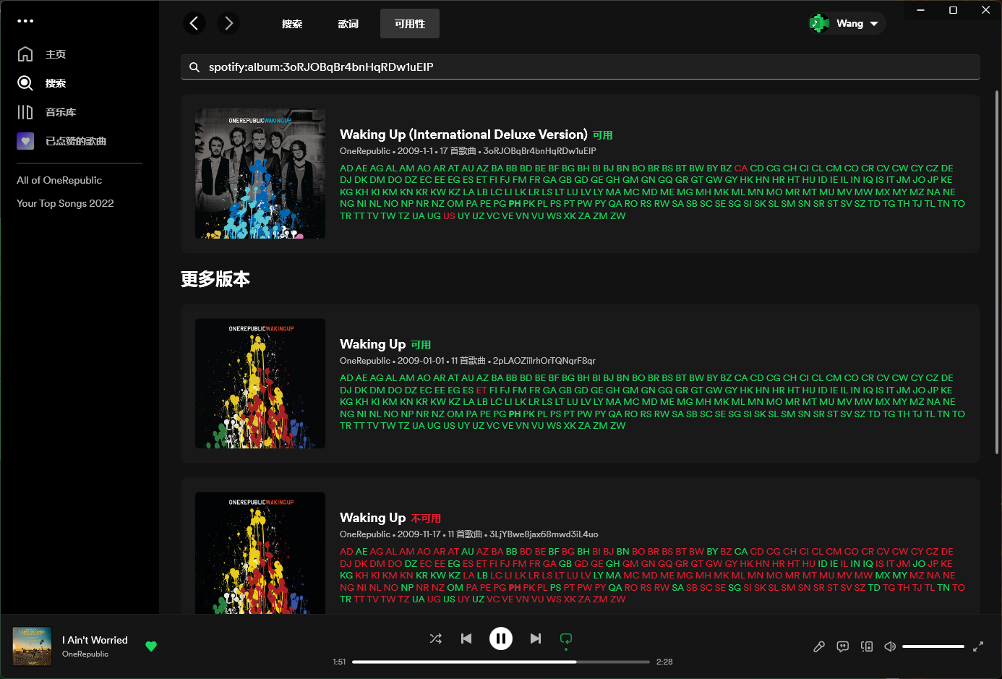Mute with the volume speaker icon
The width and height of the screenshot is (1002, 679).
[x=890, y=646]
